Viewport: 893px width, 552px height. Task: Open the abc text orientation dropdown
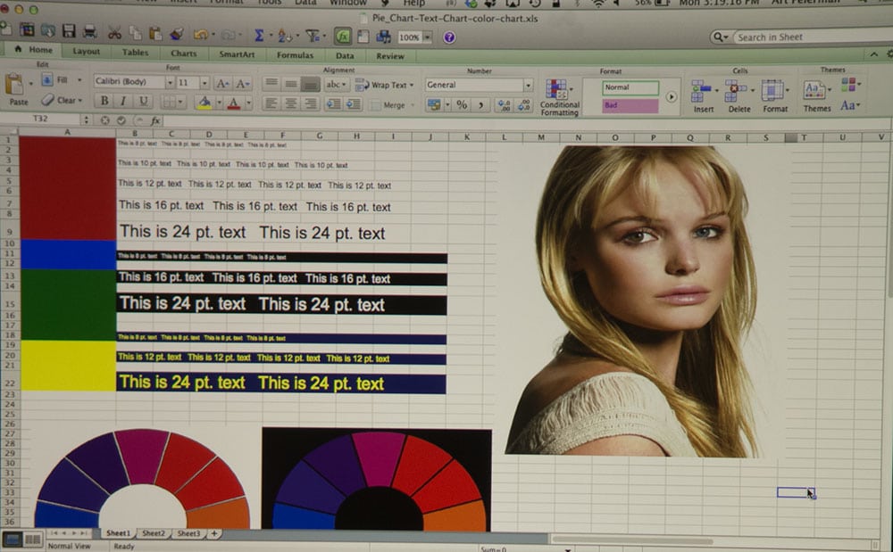pyautogui.click(x=336, y=84)
